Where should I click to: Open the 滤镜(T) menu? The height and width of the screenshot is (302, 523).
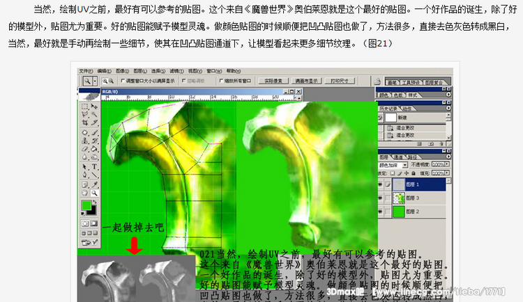176,71
